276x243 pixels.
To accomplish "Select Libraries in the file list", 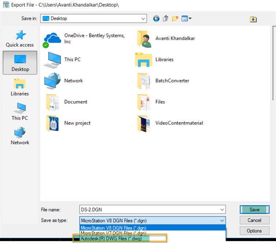I will coord(154,60).
